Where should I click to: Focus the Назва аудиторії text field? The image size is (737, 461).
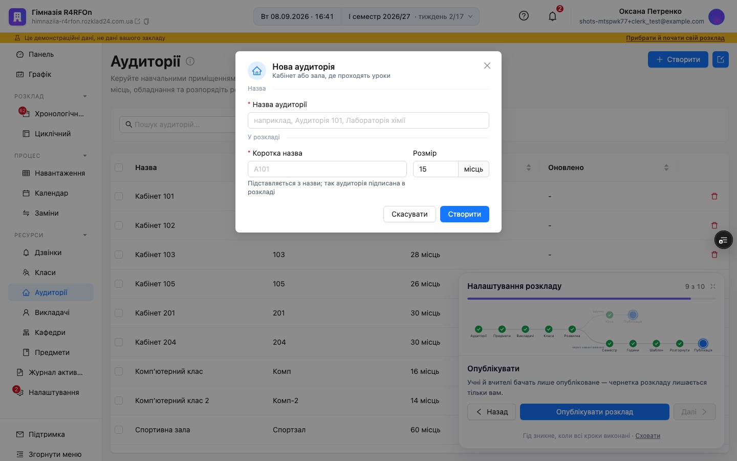pyautogui.click(x=368, y=120)
